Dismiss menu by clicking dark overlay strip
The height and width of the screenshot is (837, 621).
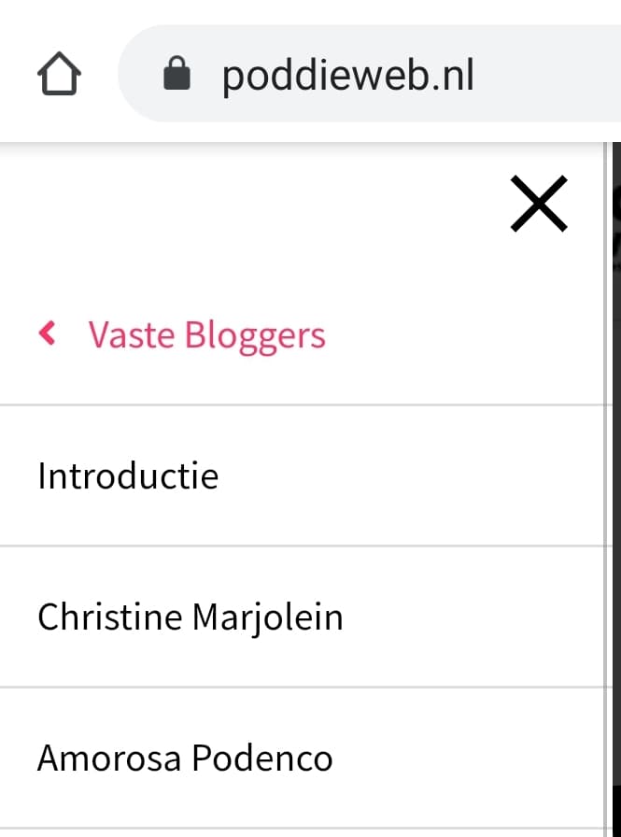616,489
